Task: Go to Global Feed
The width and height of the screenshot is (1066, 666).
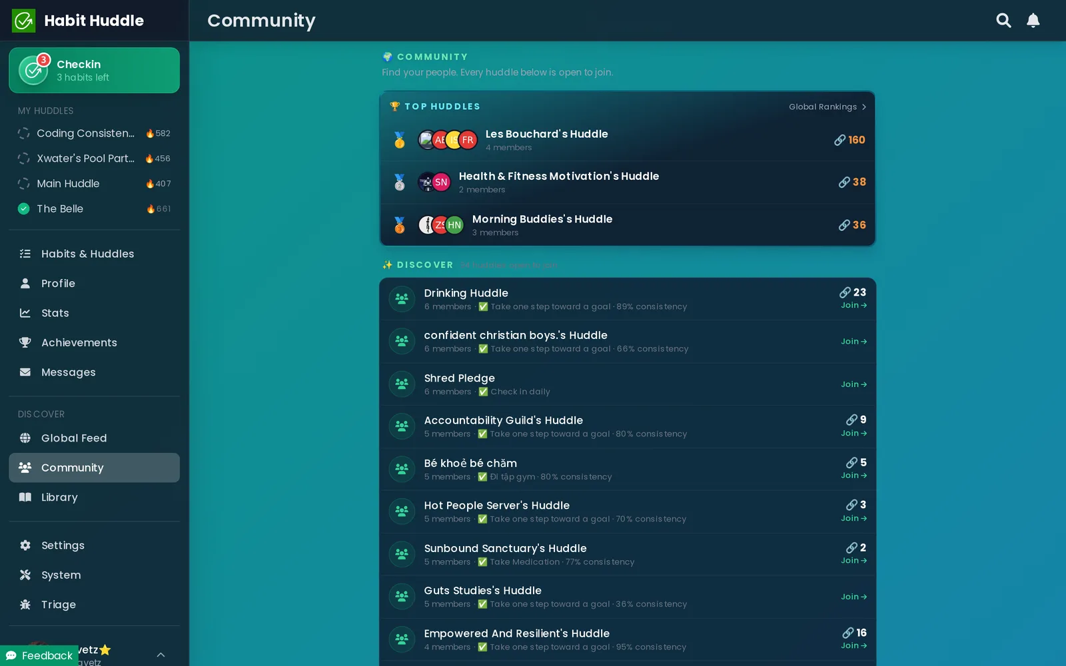Action: coord(94,438)
